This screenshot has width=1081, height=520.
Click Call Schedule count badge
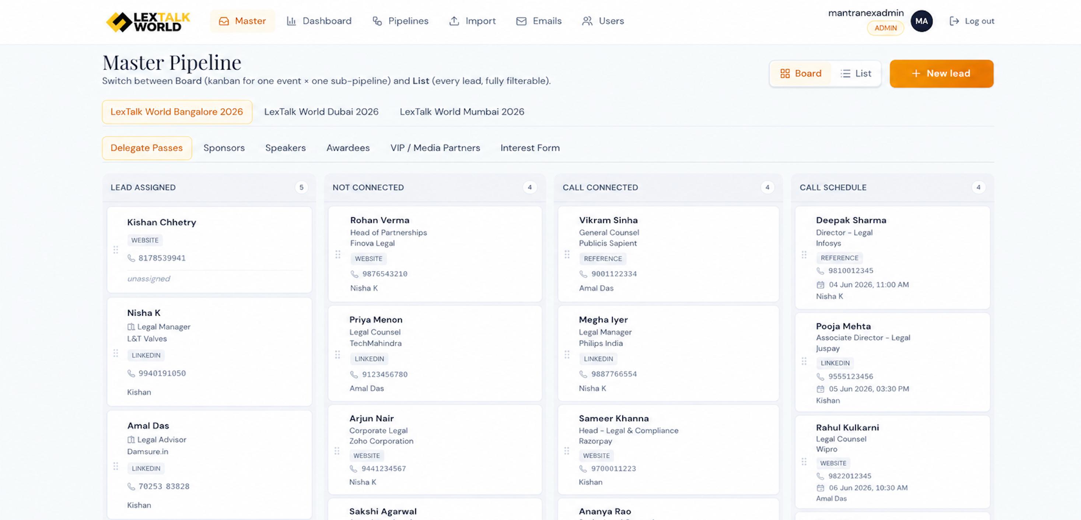(978, 187)
